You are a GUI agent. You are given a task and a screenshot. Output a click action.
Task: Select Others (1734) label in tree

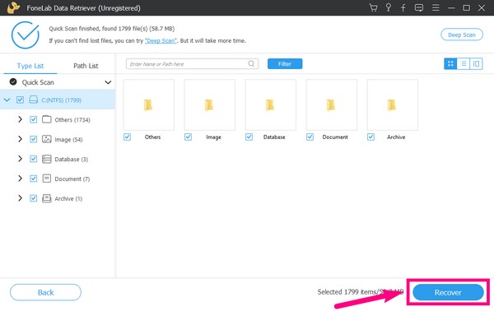click(72, 120)
